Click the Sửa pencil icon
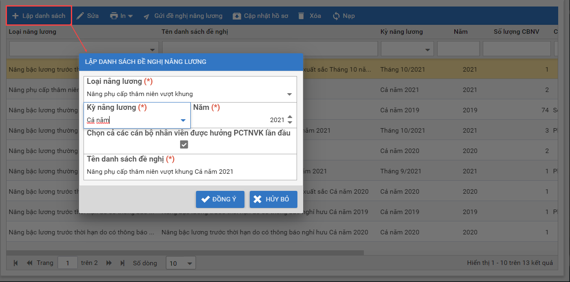Screen dimensions: 570x282 pyautogui.click(x=80, y=16)
